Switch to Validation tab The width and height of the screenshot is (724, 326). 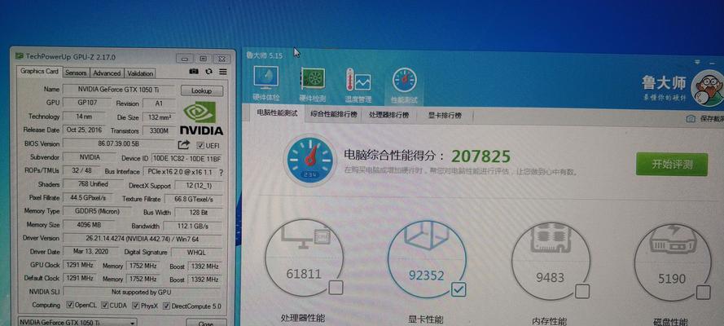(x=140, y=73)
